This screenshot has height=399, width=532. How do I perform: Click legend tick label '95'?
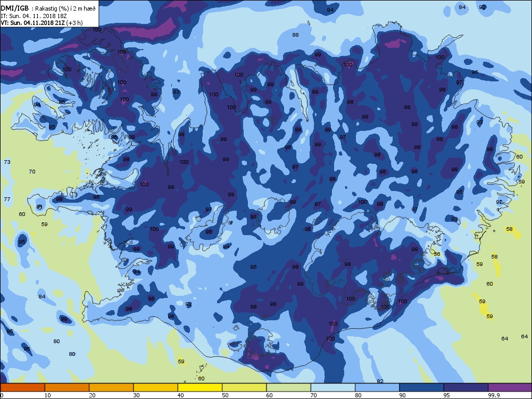(x=446, y=395)
